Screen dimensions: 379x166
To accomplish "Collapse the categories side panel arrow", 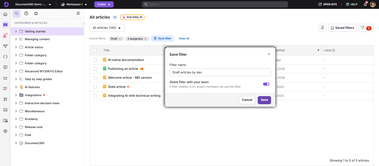I will click(x=84, y=24).
